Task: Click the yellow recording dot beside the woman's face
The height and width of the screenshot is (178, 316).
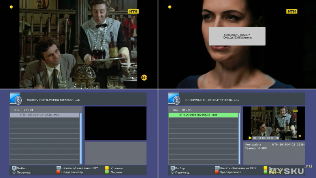Action: point(170,7)
